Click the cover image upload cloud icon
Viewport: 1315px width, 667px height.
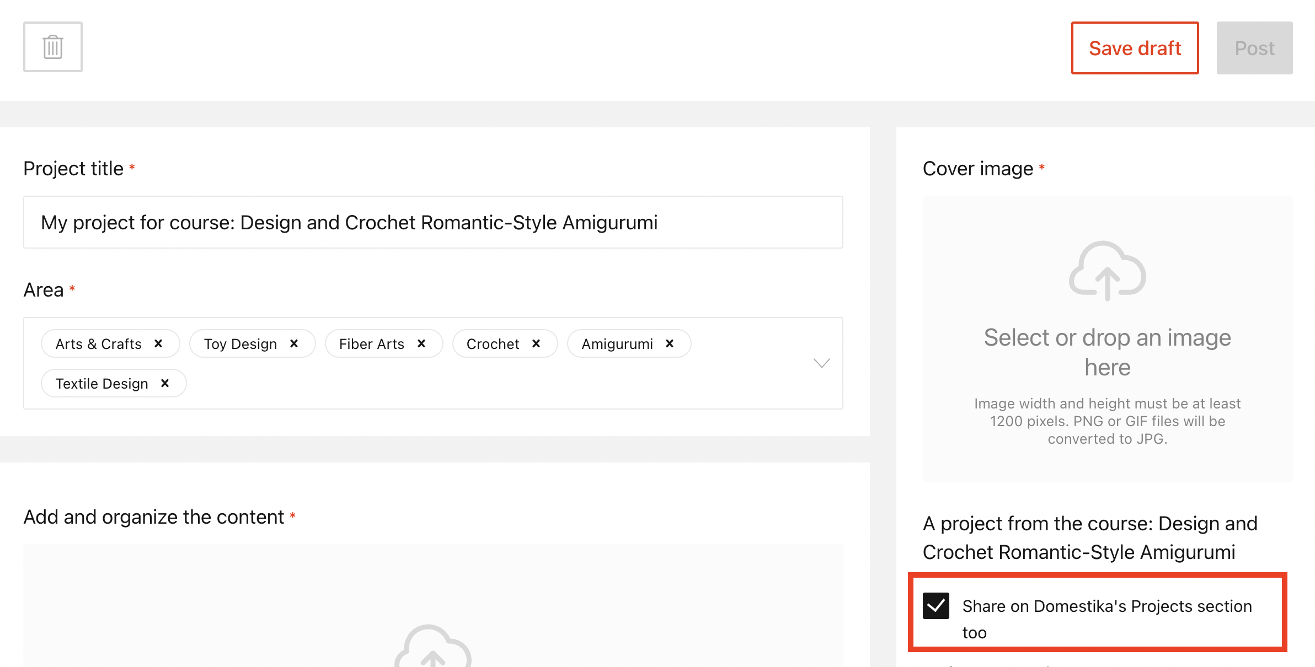[x=1108, y=271]
